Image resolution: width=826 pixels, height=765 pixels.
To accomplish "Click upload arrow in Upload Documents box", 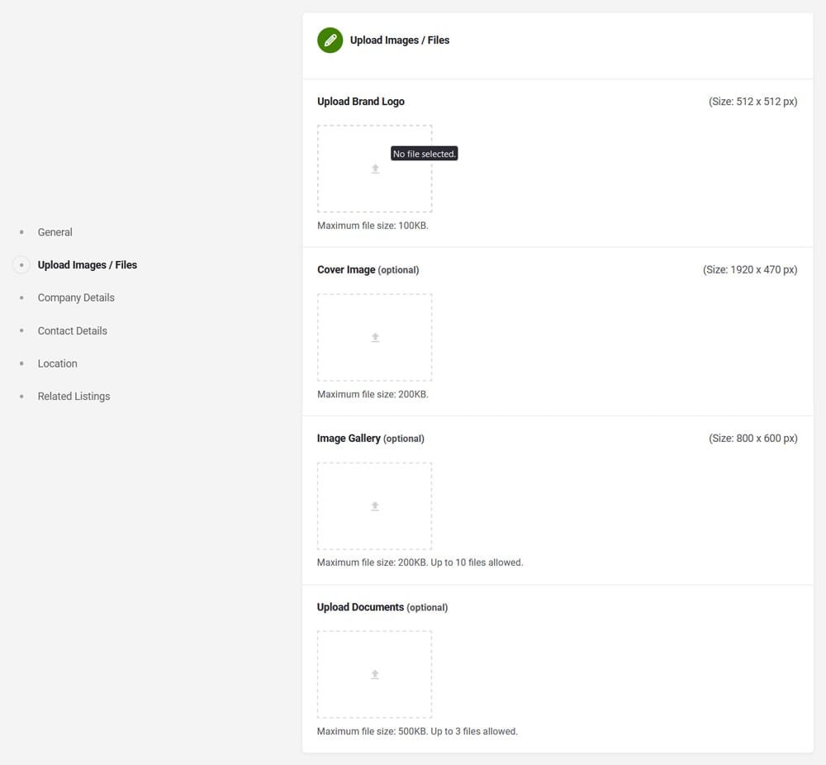I will (375, 674).
